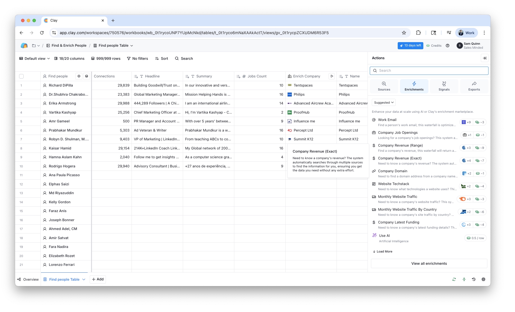515x312 pixels.
Task: Open the Find people Table tab chevron
Action: pos(84,280)
